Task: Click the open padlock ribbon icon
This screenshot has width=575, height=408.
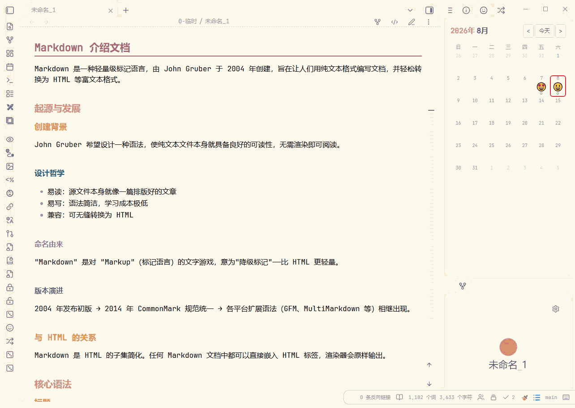Action: click(x=10, y=301)
